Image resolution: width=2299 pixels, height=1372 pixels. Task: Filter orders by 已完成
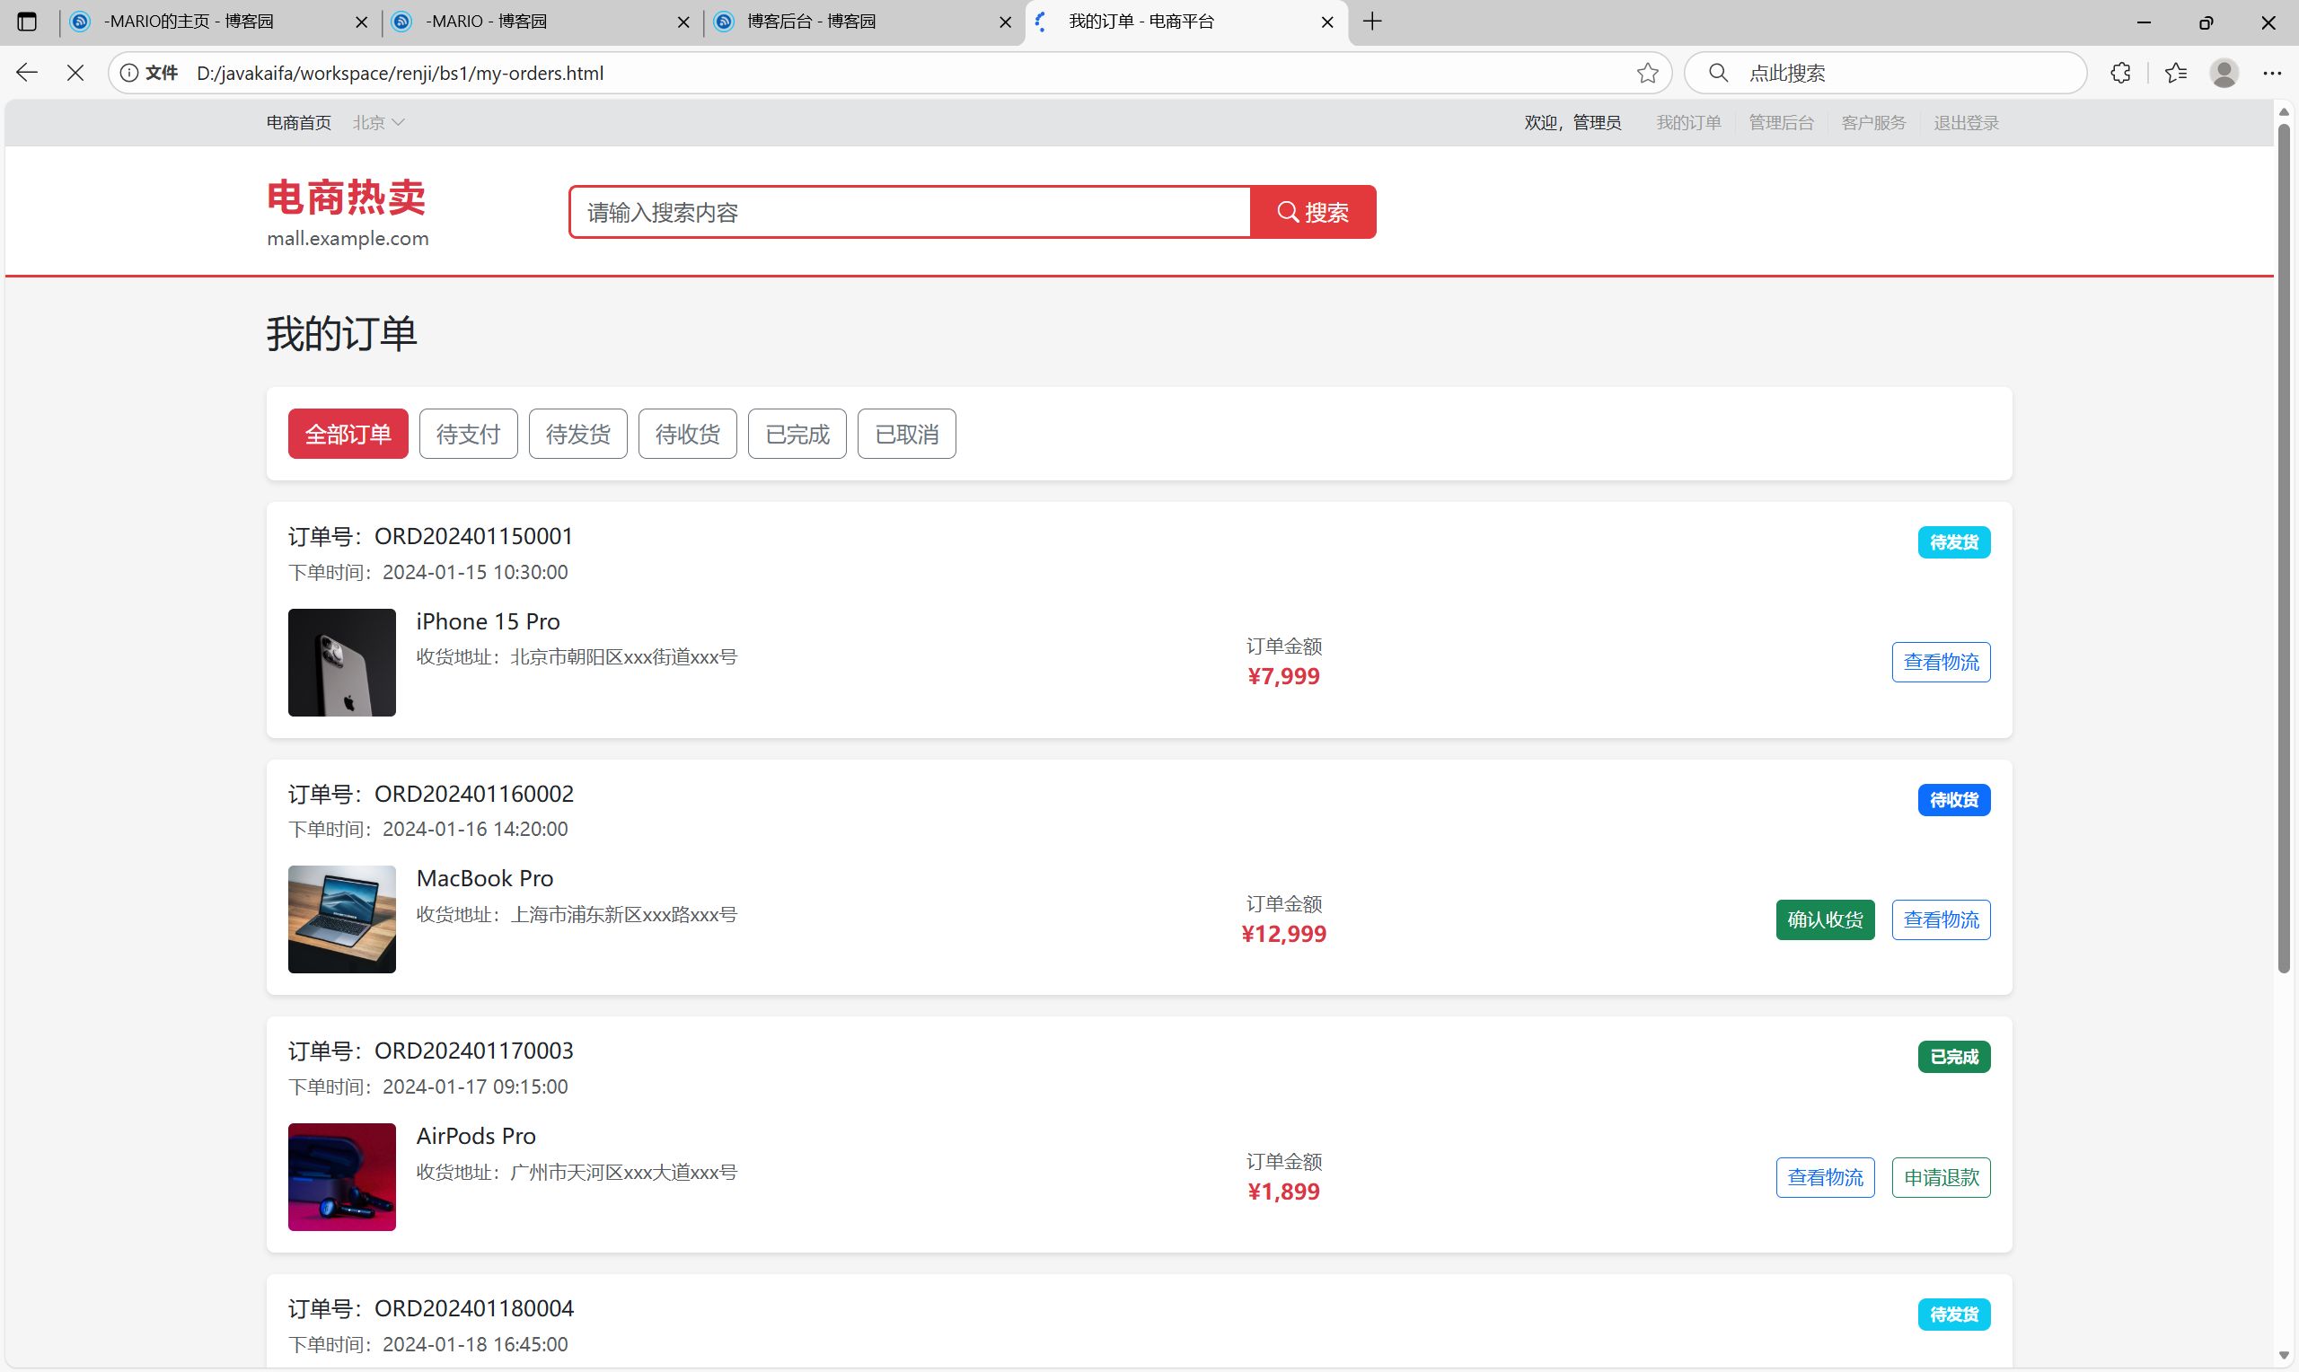797,434
